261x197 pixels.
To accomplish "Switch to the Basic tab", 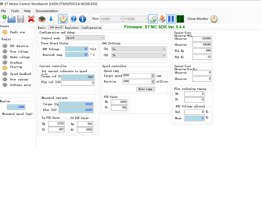I will click(42, 28).
